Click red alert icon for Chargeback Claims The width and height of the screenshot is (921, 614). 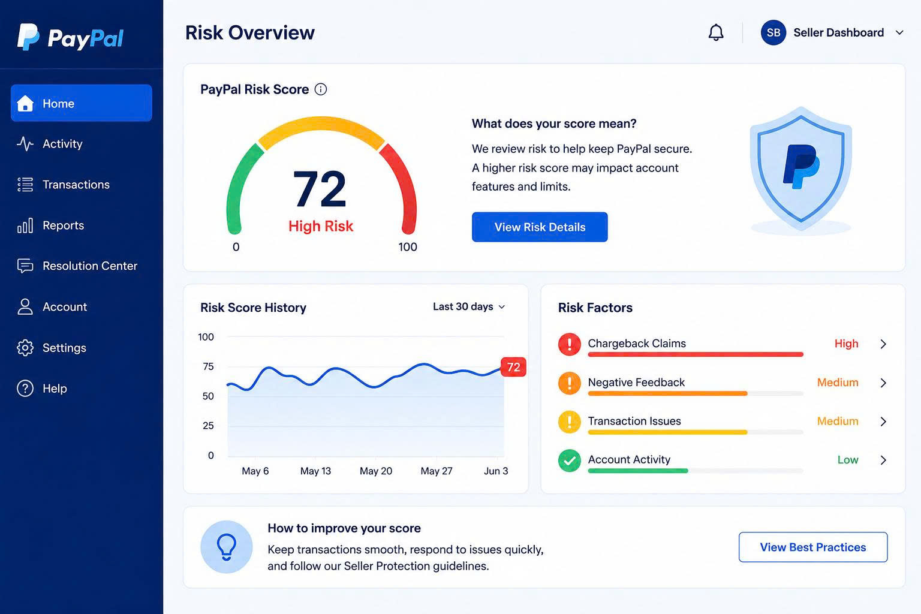[570, 344]
